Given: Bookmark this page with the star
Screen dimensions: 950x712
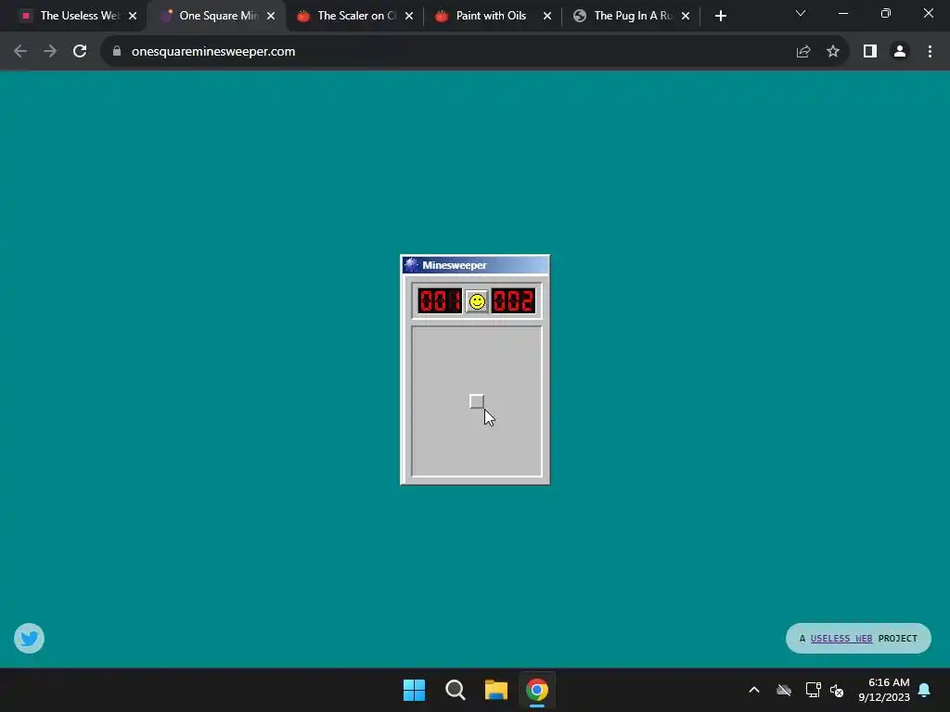Looking at the screenshot, I should (x=833, y=52).
